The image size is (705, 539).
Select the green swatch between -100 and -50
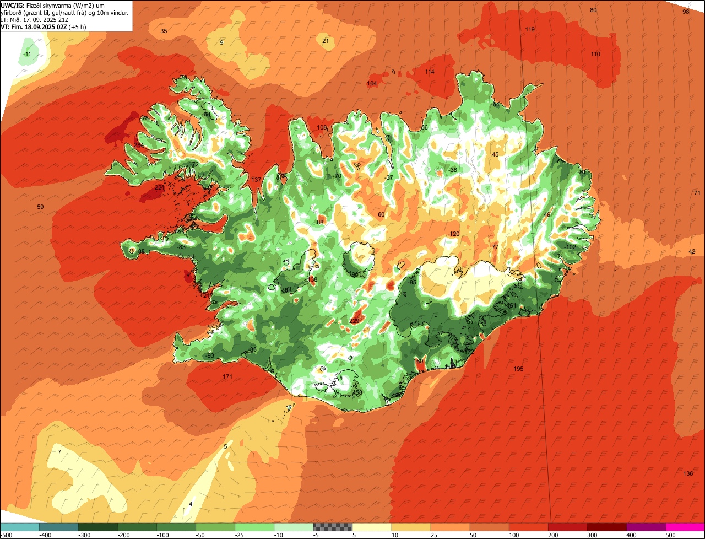[x=176, y=527]
